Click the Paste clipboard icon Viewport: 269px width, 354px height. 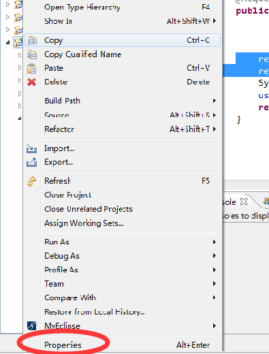tap(32, 68)
